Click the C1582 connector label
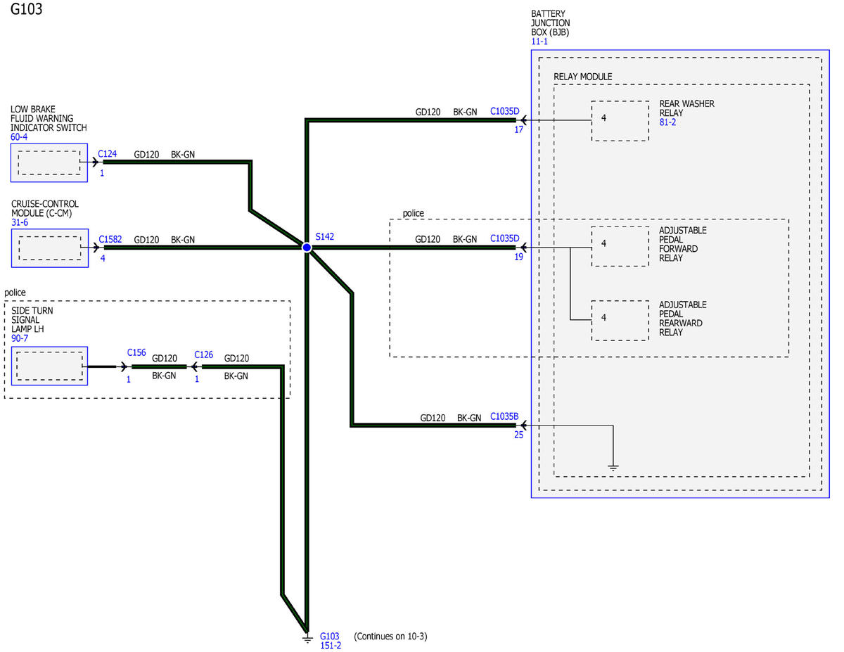Image resolution: width=844 pixels, height=652 pixels. (110, 239)
